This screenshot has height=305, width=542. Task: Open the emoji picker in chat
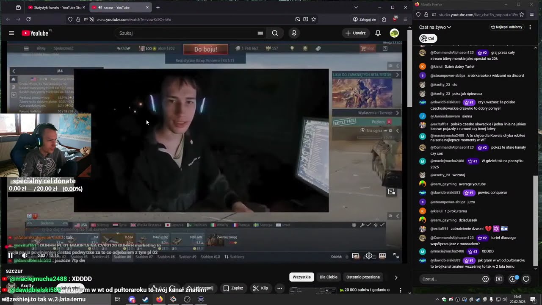(486, 279)
